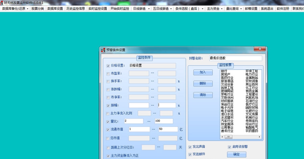Enable the 总市值 checkbox

[x=108, y=138]
